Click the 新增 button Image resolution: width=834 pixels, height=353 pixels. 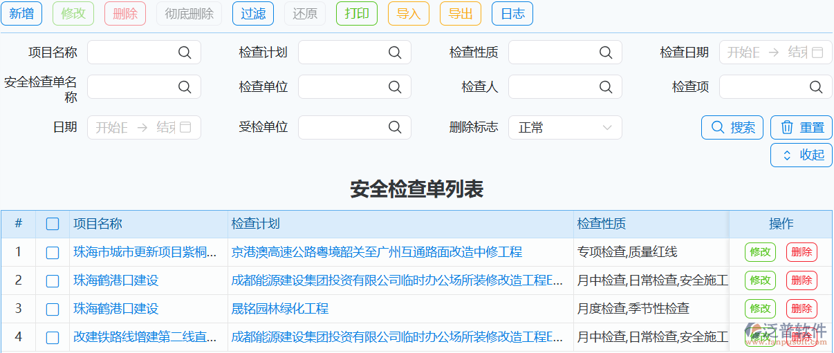pos(21,14)
